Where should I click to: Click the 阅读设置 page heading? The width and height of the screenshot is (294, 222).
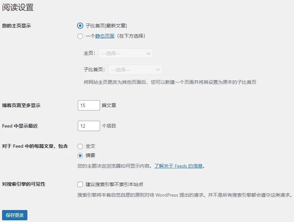pos(18,7)
